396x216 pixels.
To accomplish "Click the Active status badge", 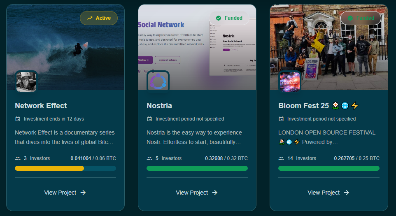I will click(x=99, y=18).
